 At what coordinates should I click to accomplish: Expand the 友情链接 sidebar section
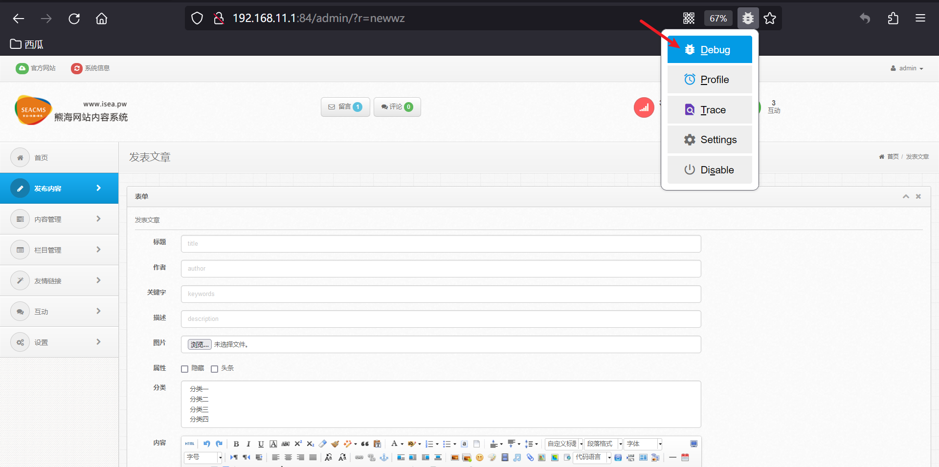59,280
